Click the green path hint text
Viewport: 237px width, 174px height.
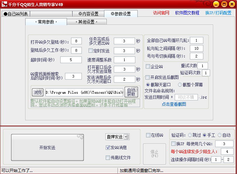[85, 103]
